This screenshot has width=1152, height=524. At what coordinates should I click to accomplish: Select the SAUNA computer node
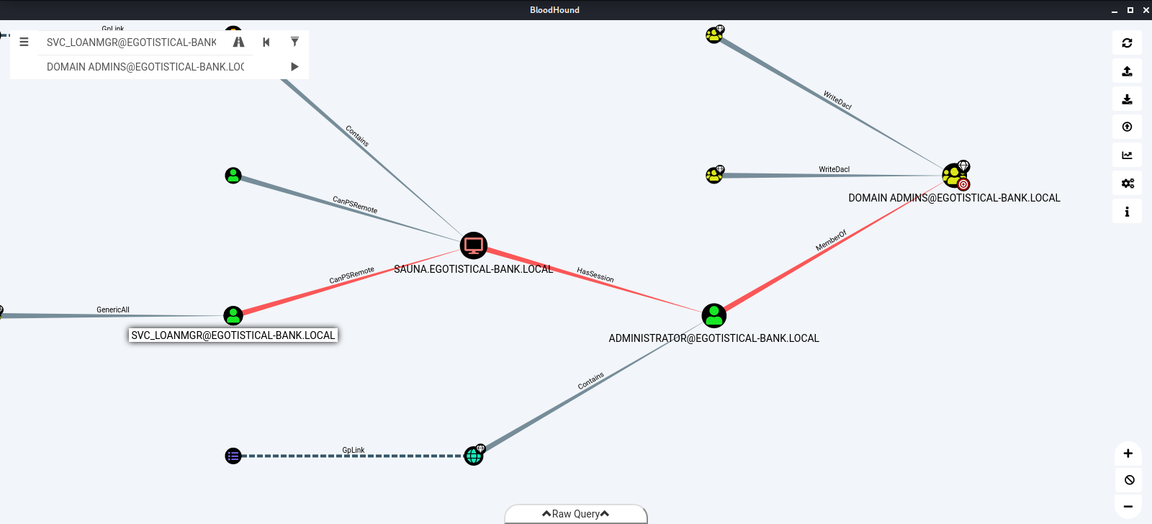(x=473, y=245)
